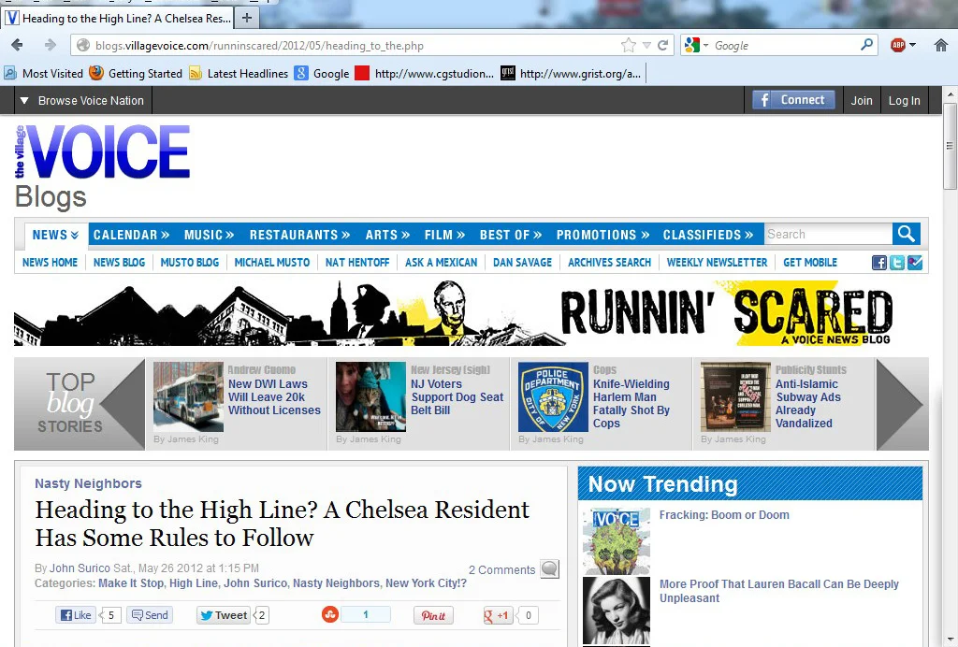Click the Facebook Connect button
Image resolution: width=958 pixels, height=647 pixels.
(x=793, y=100)
